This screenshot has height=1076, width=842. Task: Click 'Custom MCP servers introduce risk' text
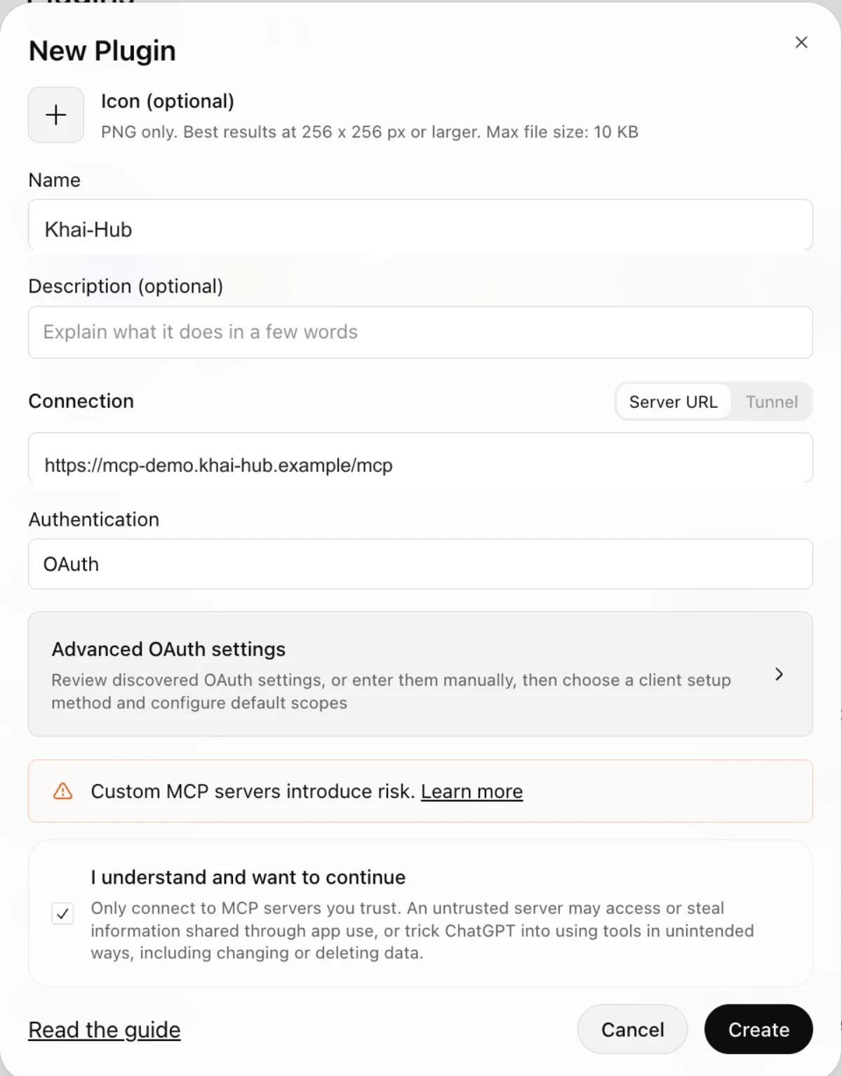(x=253, y=791)
